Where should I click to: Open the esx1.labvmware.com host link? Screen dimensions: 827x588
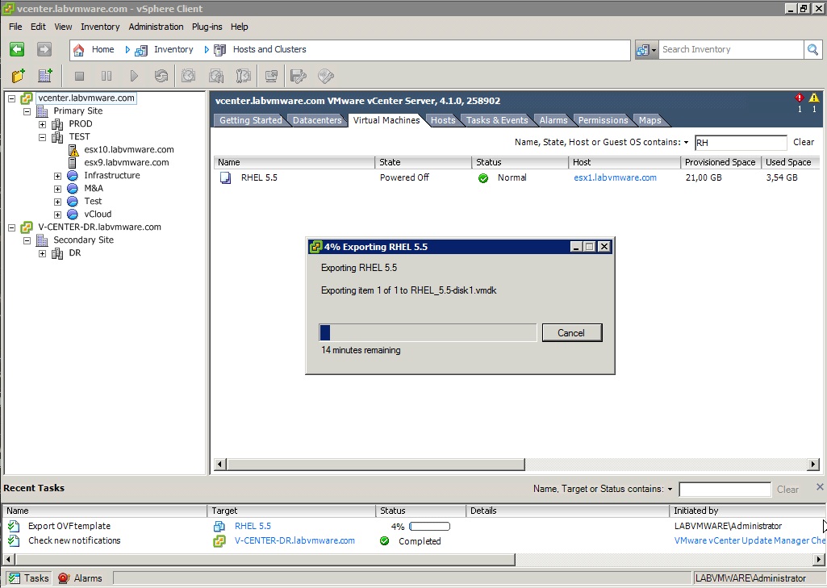coord(615,177)
